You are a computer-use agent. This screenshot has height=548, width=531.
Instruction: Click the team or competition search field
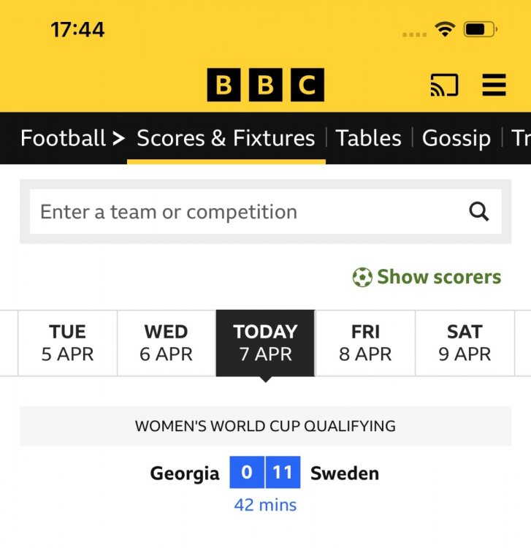[248, 212]
